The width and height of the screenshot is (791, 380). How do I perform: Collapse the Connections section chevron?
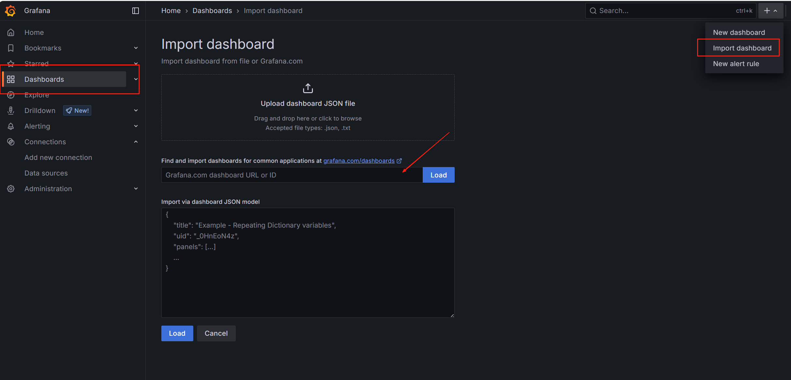pyautogui.click(x=136, y=142)
